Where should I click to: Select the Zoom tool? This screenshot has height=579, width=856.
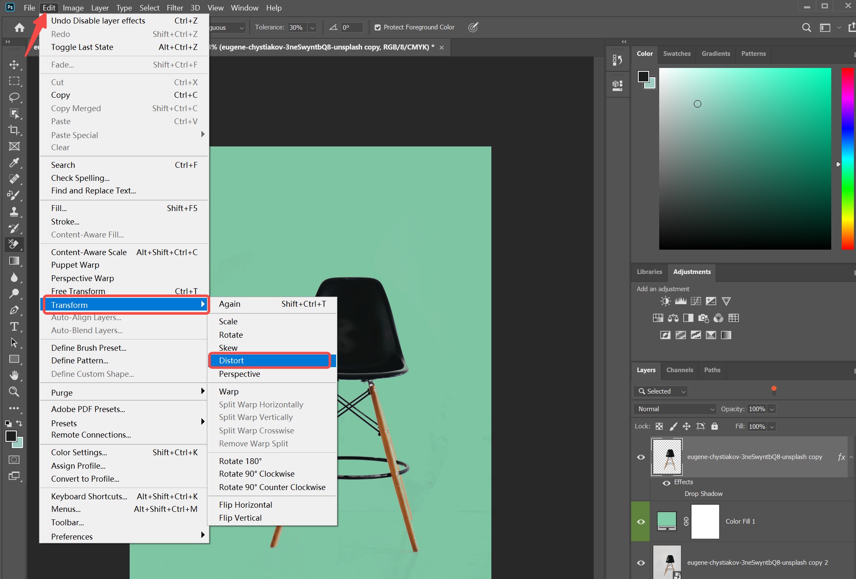tap(14, 392)
